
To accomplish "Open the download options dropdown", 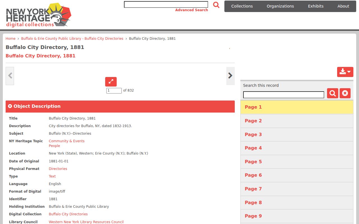I will point(345,72).
